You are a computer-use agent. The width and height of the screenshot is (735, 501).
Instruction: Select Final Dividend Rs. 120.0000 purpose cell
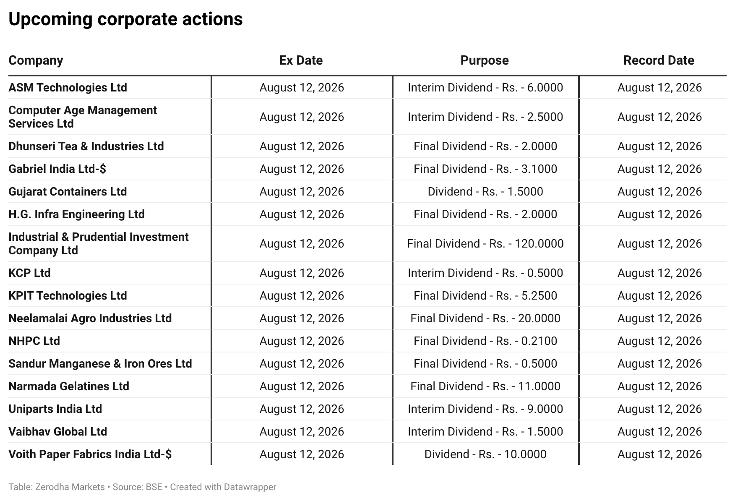point(485,243)
